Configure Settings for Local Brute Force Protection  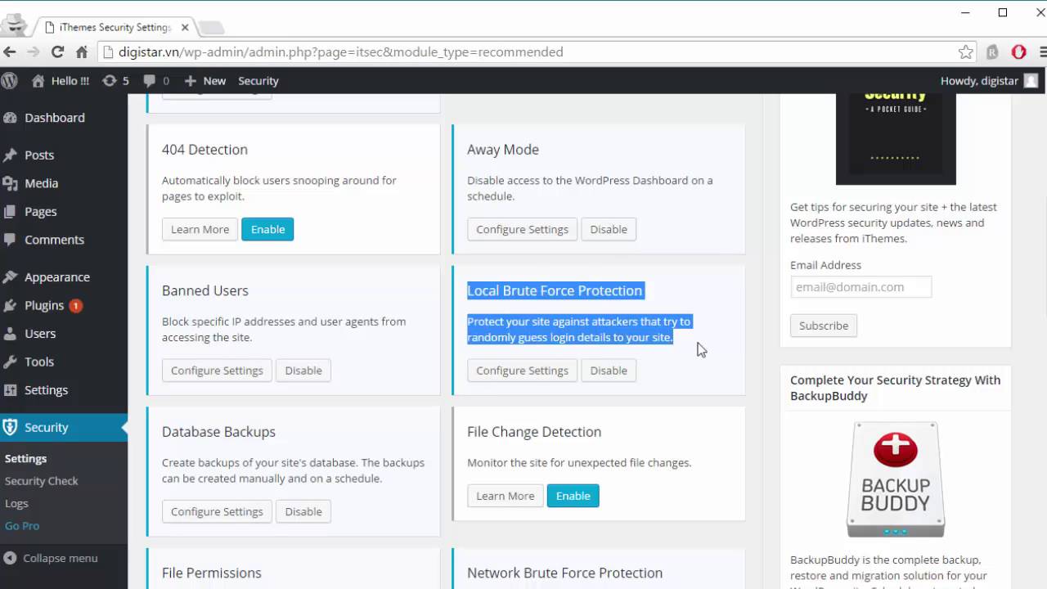[522, 371]
